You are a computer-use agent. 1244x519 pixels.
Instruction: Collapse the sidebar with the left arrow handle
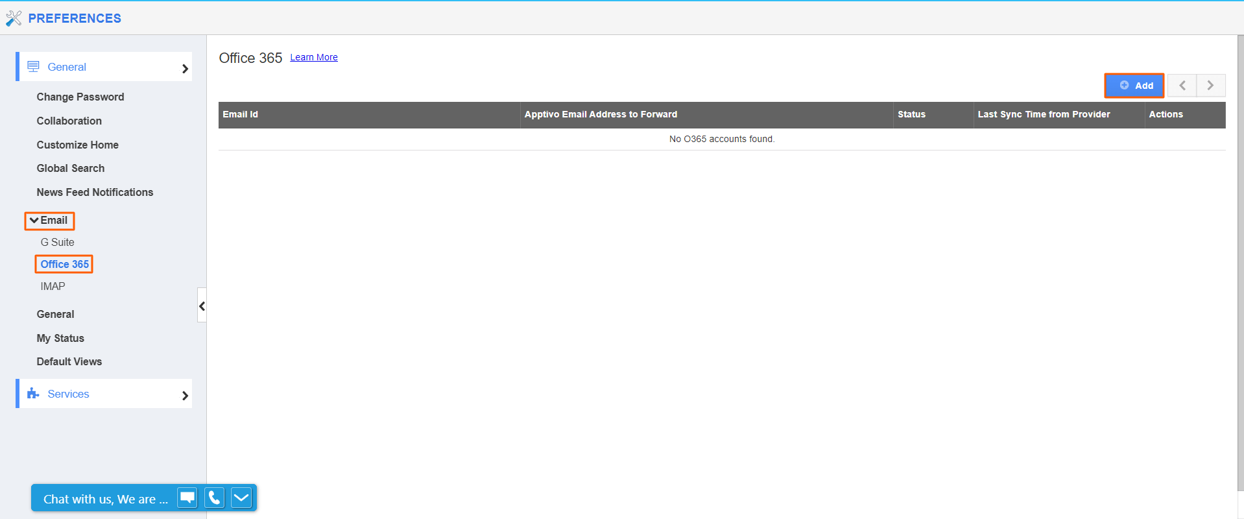[x=202, y=306]
